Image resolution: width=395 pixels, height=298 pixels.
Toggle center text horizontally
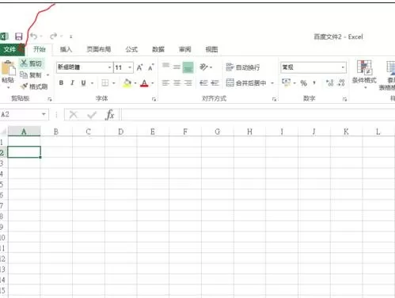click(x=177, y=83)
